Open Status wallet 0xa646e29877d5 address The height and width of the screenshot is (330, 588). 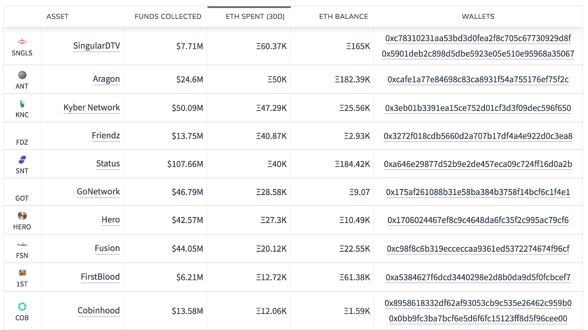point(478,164)
